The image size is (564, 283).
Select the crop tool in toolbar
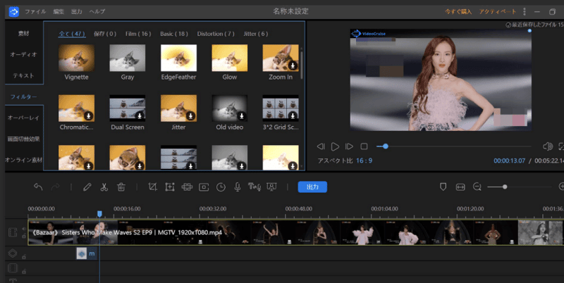click(152, 187)
